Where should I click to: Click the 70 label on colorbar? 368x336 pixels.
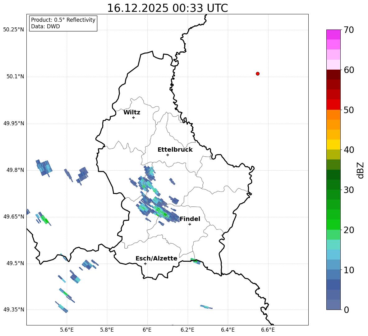349,30
